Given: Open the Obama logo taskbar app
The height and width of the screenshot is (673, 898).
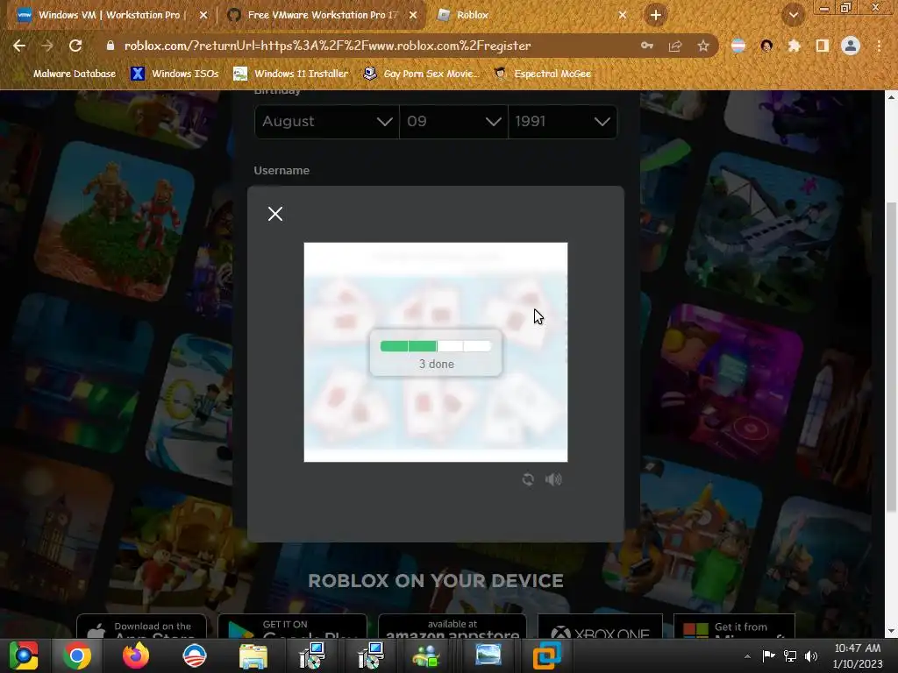Looking at the screenshot, I should point(194,655).
